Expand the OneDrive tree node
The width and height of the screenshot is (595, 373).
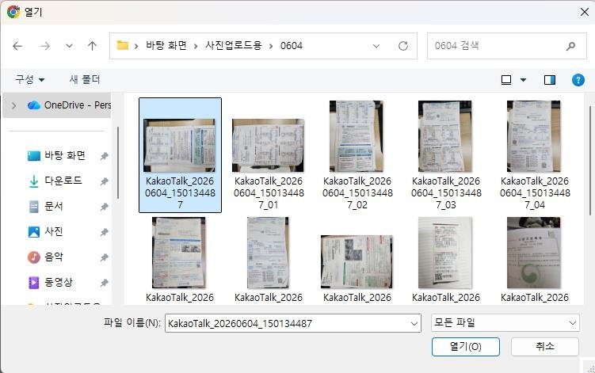click(14, 105)
